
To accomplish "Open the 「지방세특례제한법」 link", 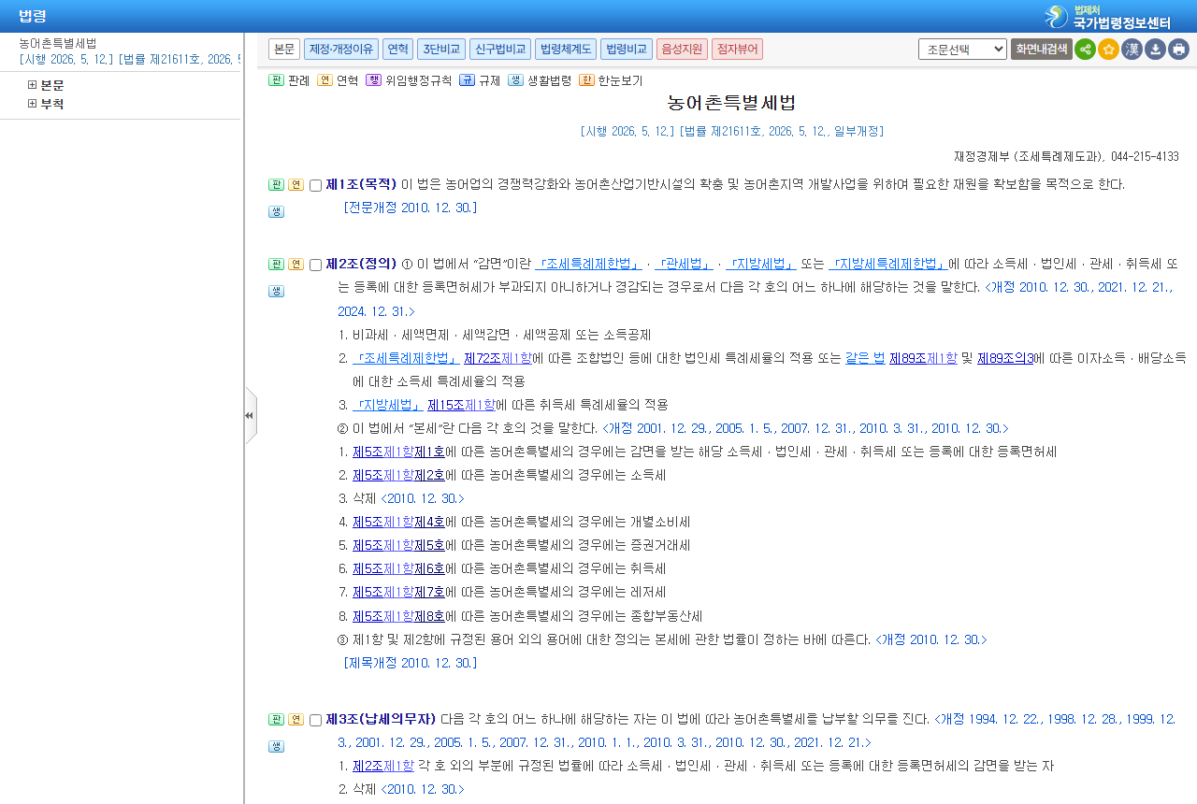I will [888, 264].
